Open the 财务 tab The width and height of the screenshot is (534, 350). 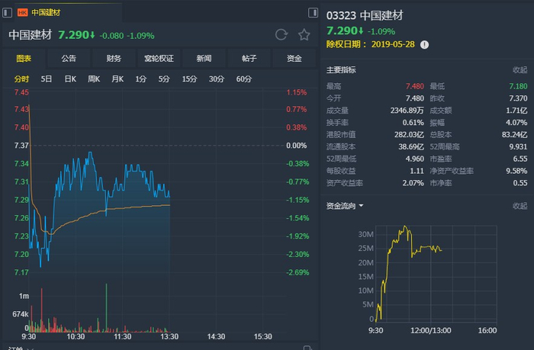coord(114,59)
